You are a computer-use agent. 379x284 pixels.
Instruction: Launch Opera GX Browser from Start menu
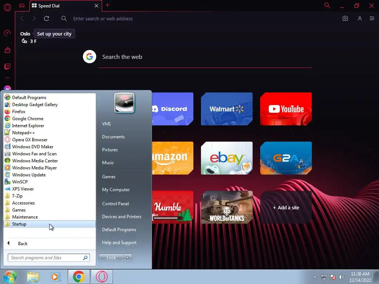(50, 139)
